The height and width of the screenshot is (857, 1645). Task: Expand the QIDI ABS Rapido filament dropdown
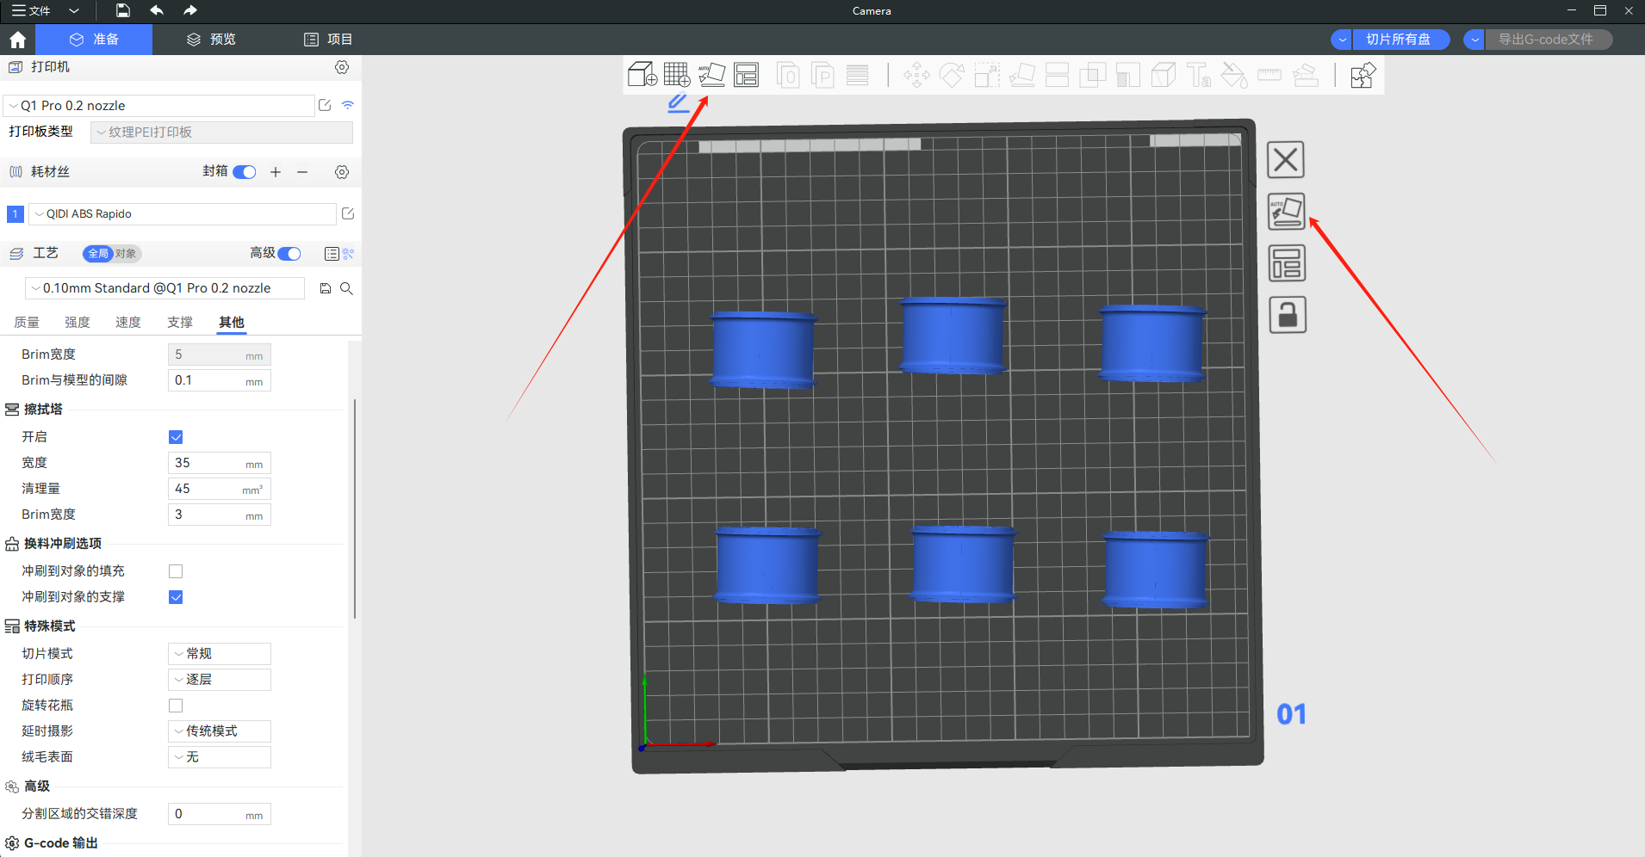click(182, 214)
